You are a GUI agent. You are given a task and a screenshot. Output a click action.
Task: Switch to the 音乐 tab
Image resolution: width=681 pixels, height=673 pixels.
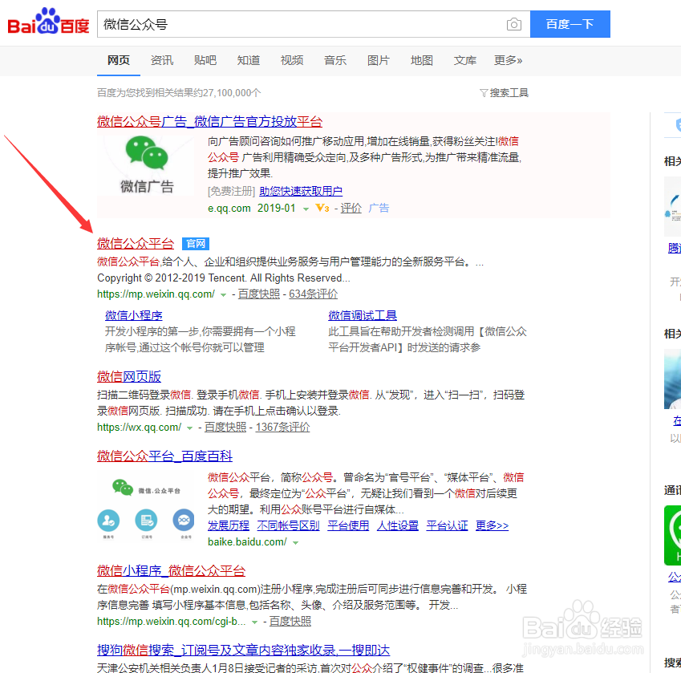click(x=334, y=60)
